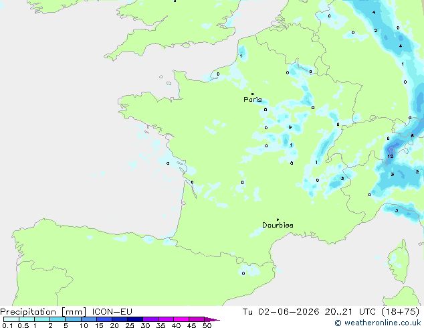
Task: Click the Paris city label
Action: click(x=253, y=100)
